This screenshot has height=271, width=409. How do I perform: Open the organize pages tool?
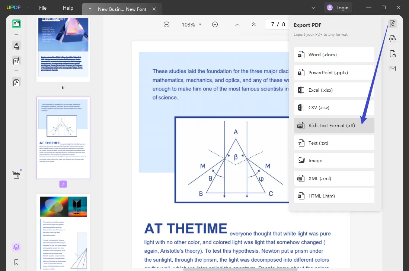pyautogui.click(x=16, y=82)
